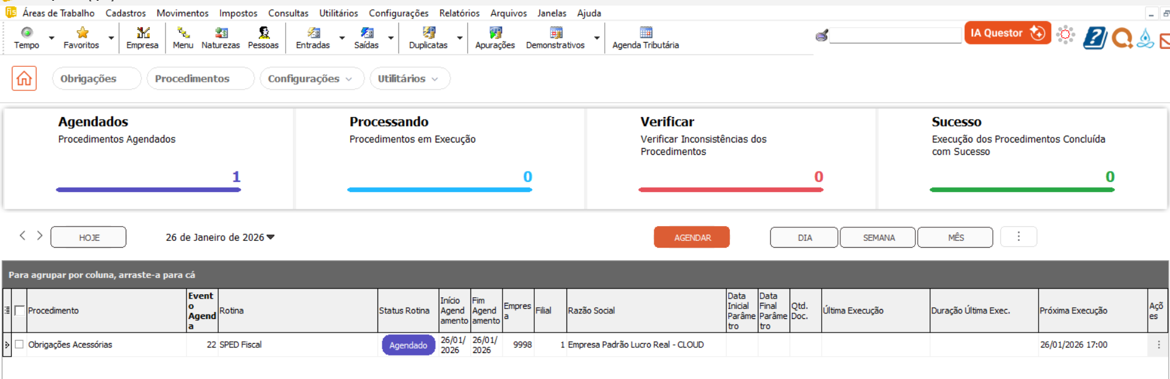Click the Demonstrativos toolbar icon
Image resolution: width=1170 pixels, height=379 pixels.
click(x=555, y=37)
